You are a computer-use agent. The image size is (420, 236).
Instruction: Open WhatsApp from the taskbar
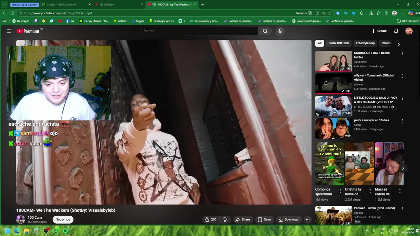point(56,231)
